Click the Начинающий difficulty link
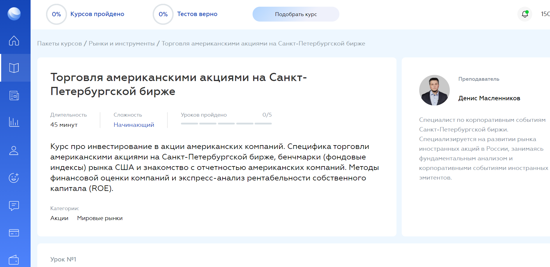Viewport: 550px width, 267px height. tap(134, 125)
